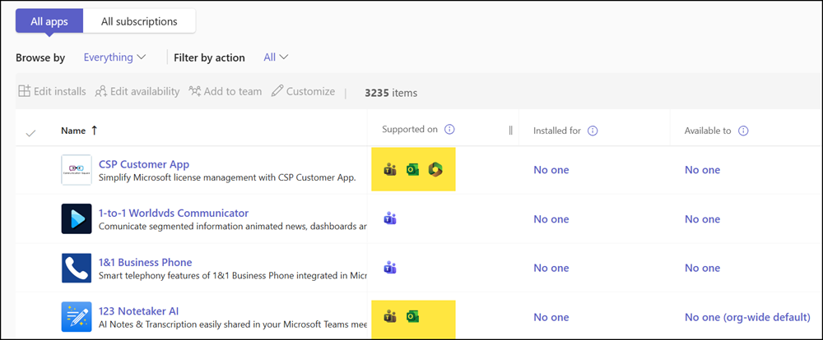
Task: Click the 1&1 Business Phone logo
Action: (77, 268)
